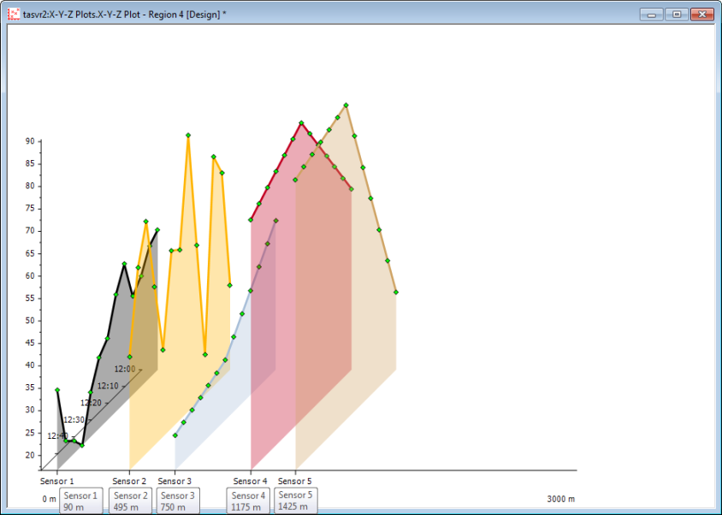The width and height of the screenshot is (722, 515).
Task: Select the Sensor 5 1425 m label box
Action: click(x=295, y=500)
